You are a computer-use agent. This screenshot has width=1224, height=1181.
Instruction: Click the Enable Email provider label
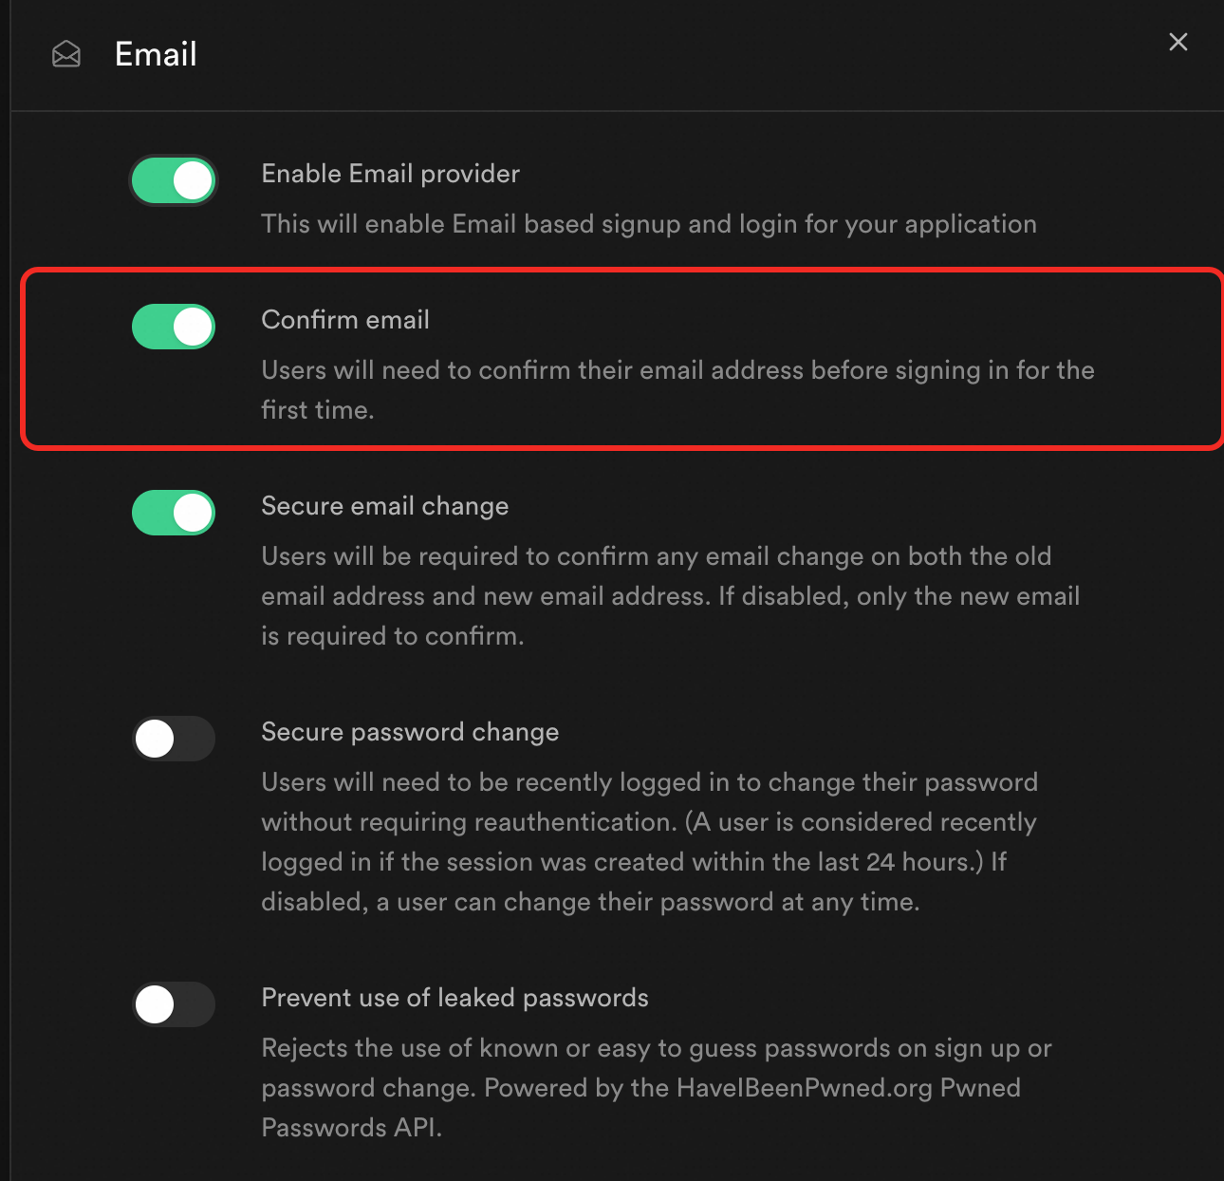(390, 174)
